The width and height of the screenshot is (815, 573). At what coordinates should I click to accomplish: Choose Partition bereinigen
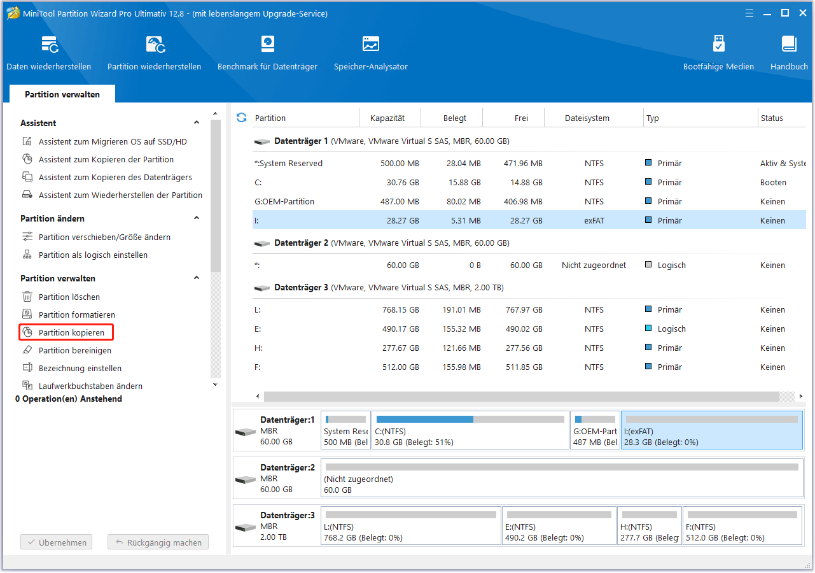click(x=67, y=351)
